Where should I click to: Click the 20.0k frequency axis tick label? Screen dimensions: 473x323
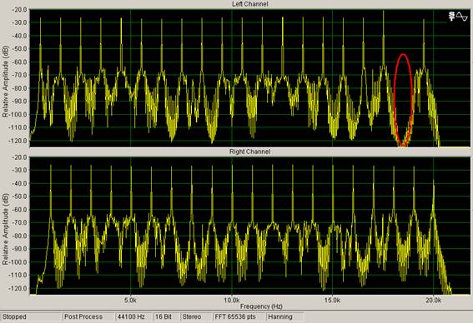(x=433, y=301)
